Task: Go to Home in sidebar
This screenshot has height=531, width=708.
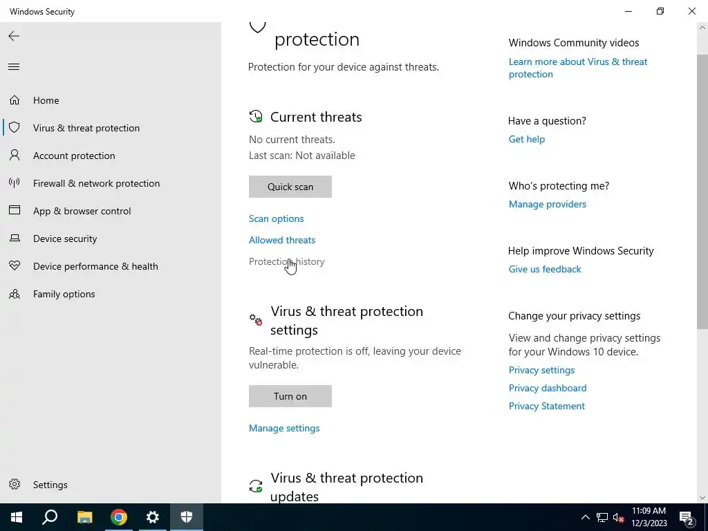Action: (x=46, y=100)
